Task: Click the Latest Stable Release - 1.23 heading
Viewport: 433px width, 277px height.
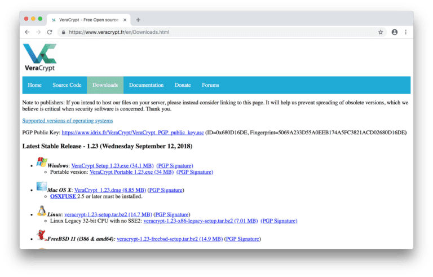Action: tap(108, 146)
